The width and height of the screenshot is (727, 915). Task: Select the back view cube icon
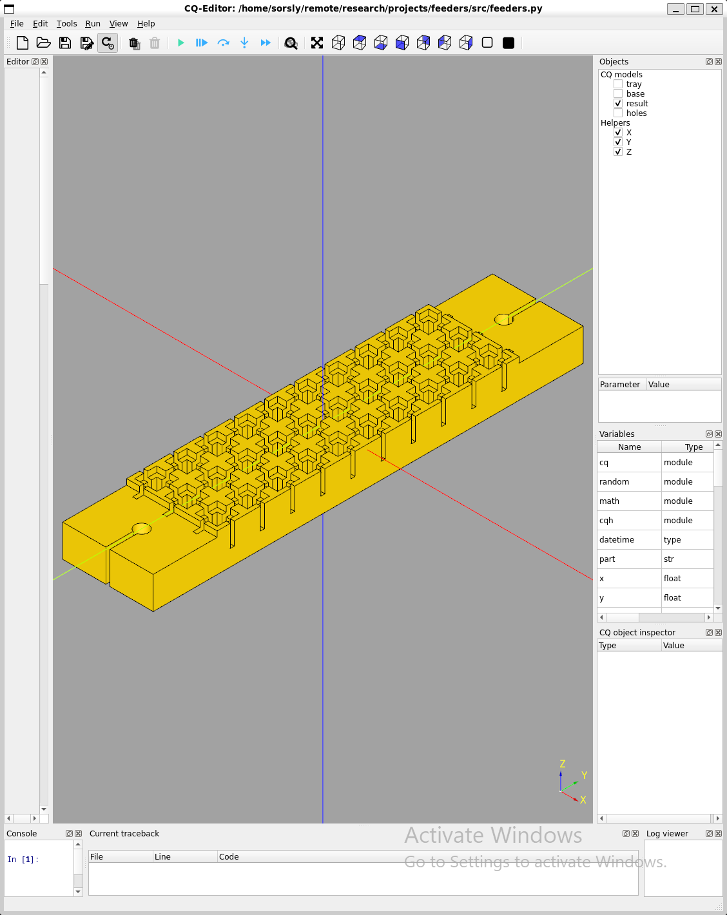(x=423, y=43)
